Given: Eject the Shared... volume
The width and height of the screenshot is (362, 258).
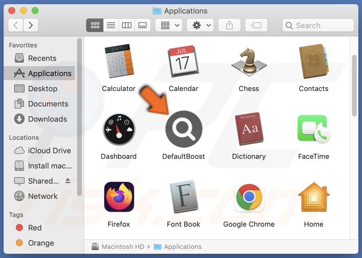Looking at the screenshot, I should click(x=68, y=181).
